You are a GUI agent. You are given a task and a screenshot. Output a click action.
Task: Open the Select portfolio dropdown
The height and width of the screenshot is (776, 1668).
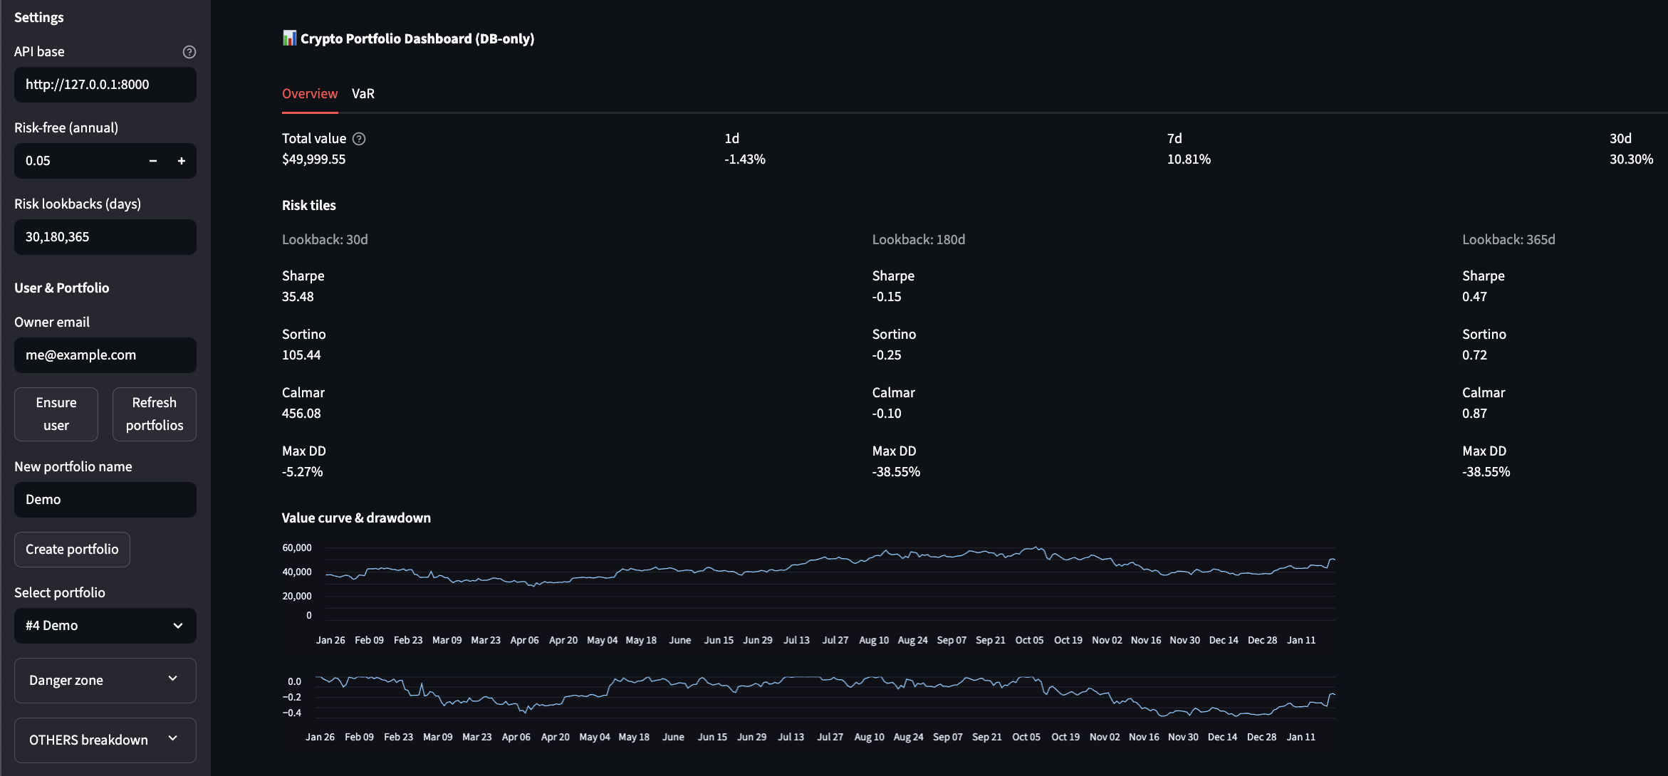105,626
